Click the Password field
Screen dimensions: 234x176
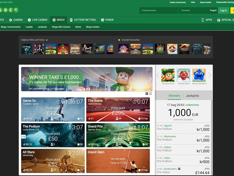click(x=194, y=11)
